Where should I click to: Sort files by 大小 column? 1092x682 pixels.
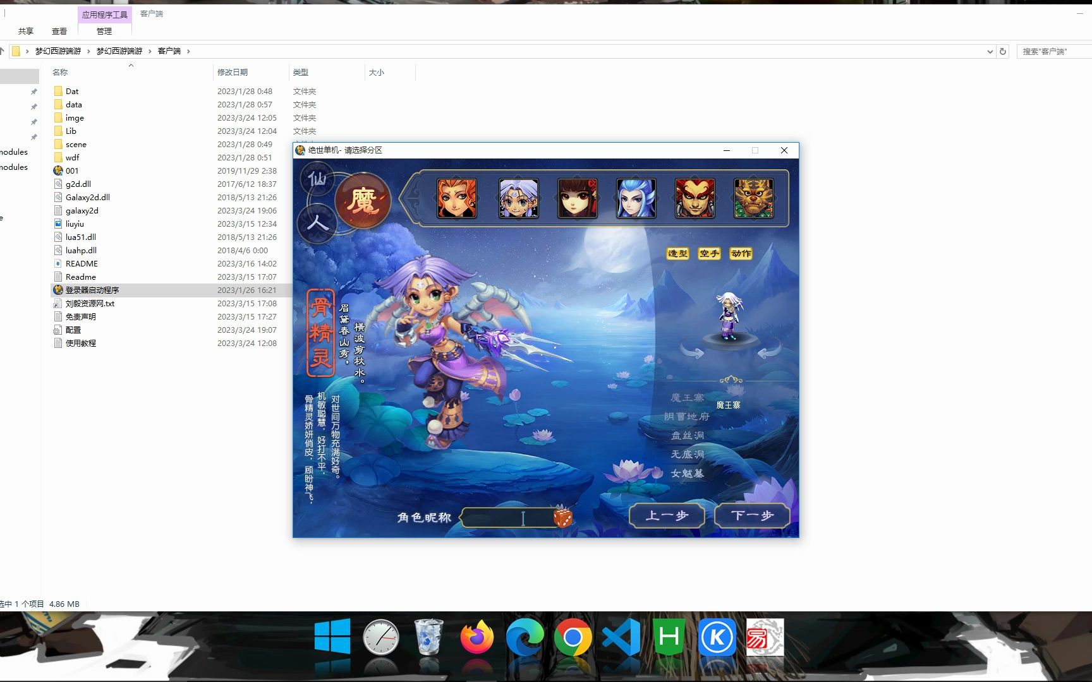click(x=377, y=73)
